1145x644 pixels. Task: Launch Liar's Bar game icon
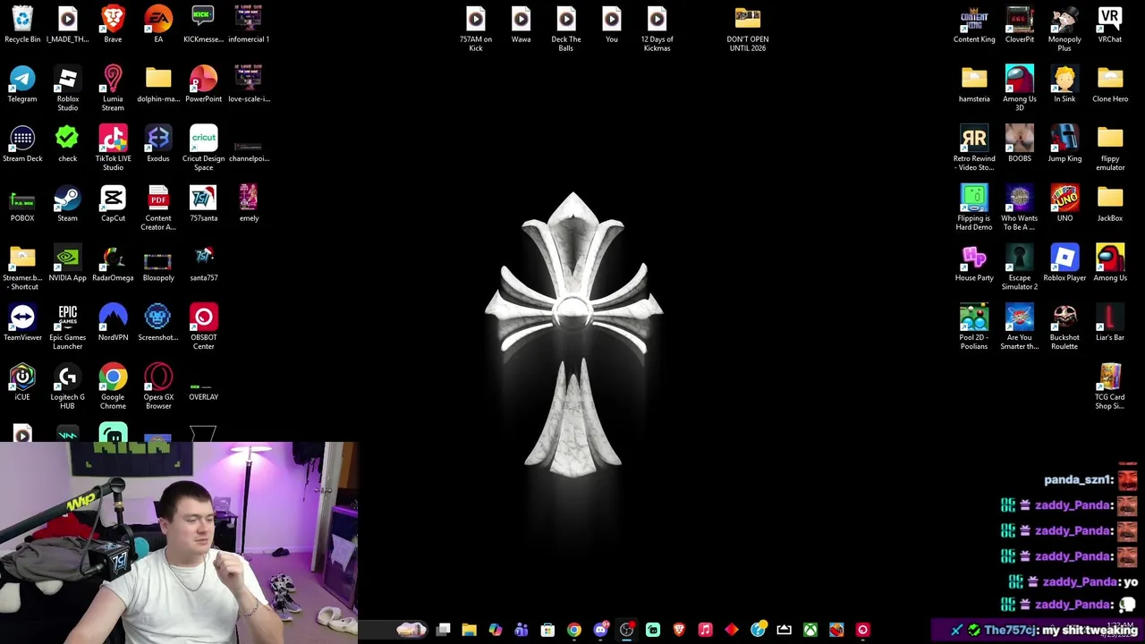click(1110, 323)
